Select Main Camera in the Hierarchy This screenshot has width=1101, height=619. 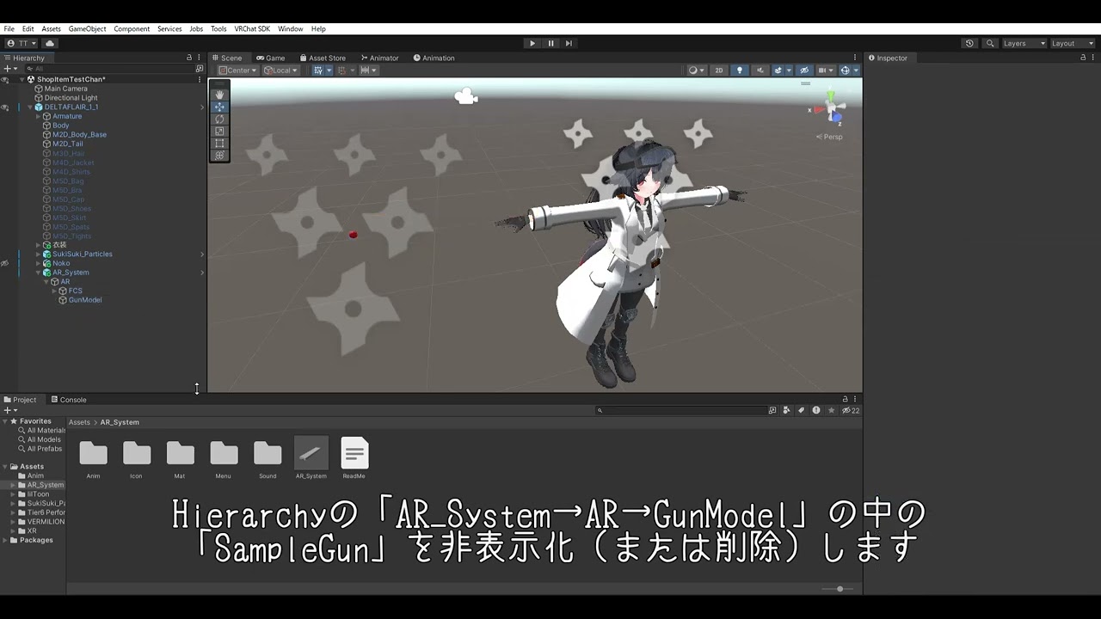pyautogui.click(x=65, y=89)
